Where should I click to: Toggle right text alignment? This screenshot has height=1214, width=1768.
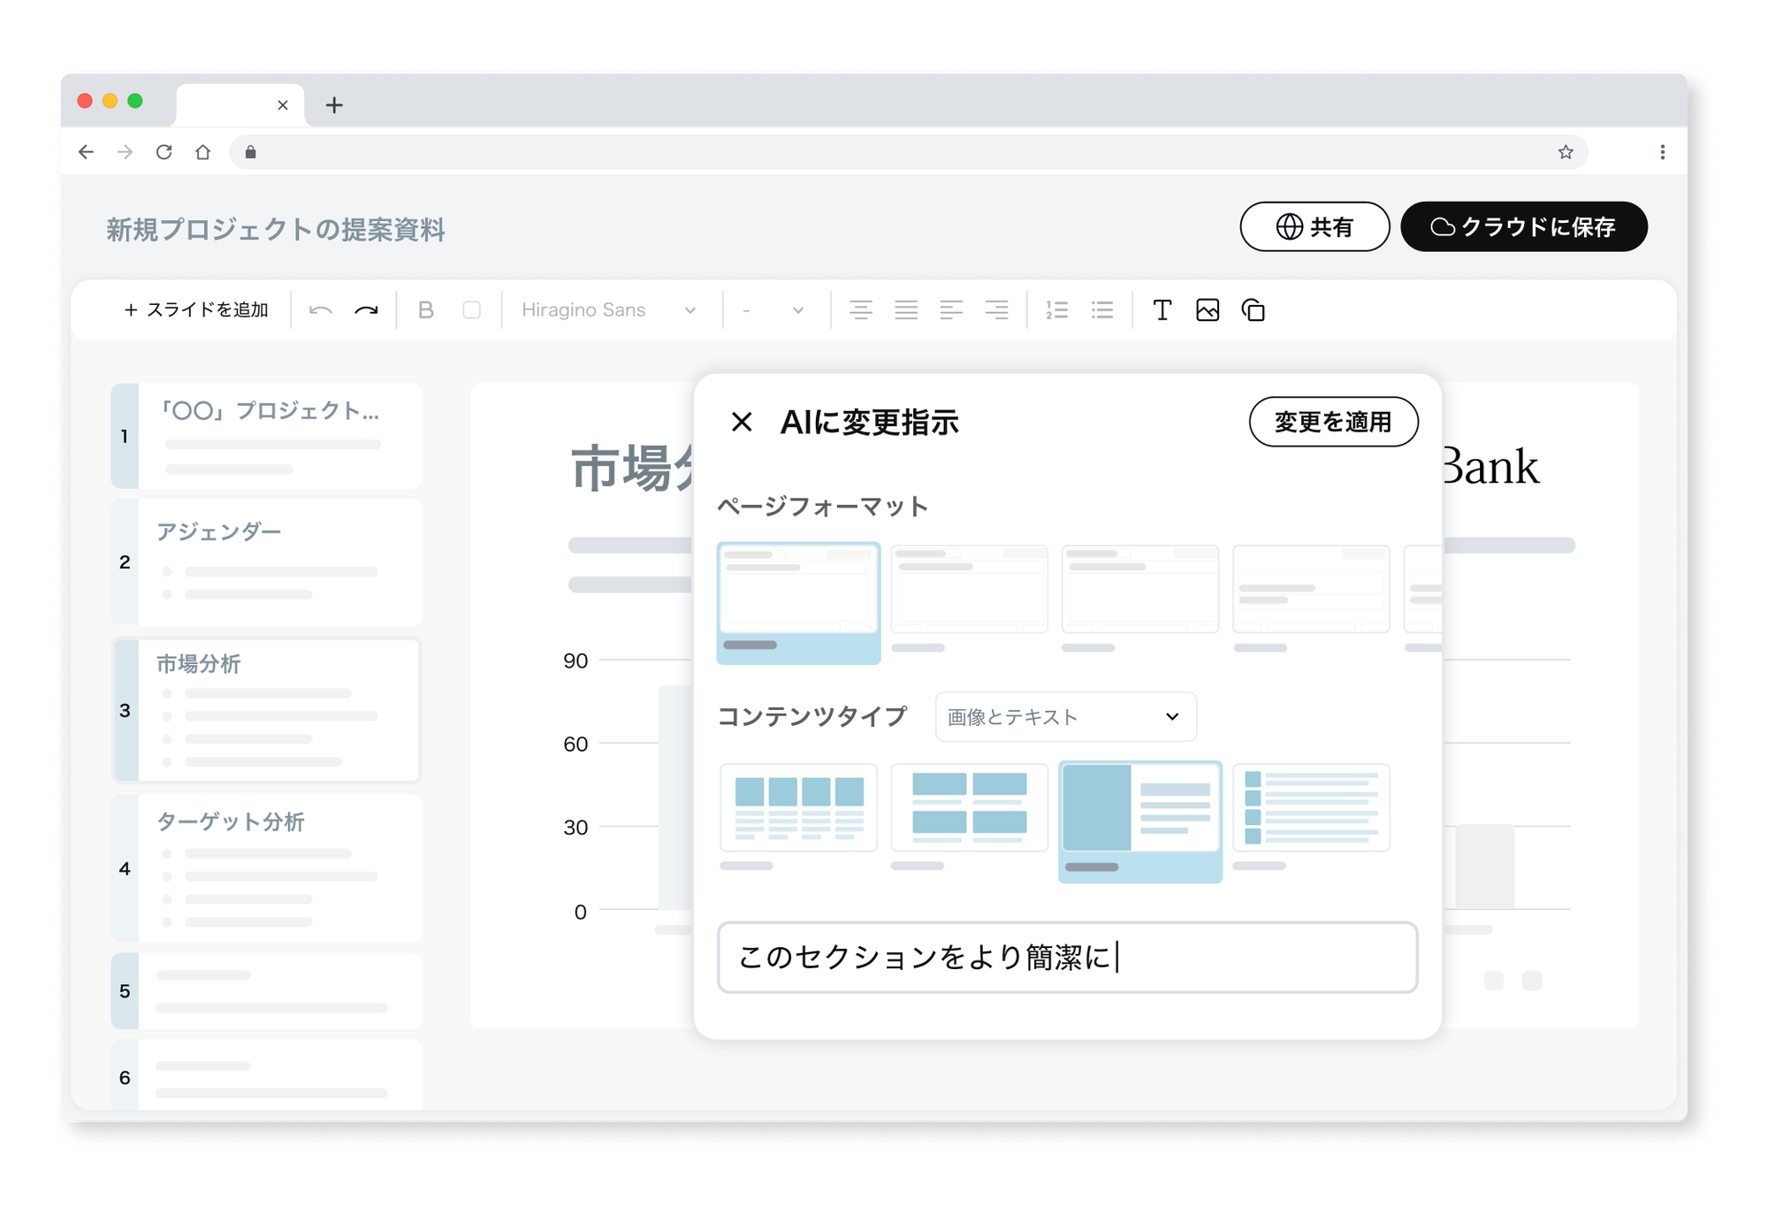[997, 310]
